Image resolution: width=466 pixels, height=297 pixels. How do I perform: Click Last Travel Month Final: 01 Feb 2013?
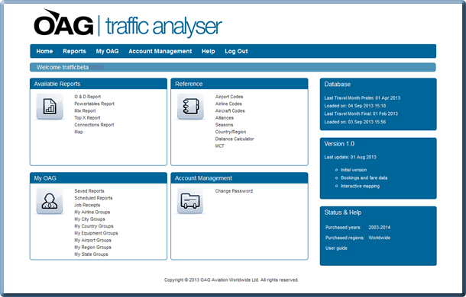[x=361, y=113]
